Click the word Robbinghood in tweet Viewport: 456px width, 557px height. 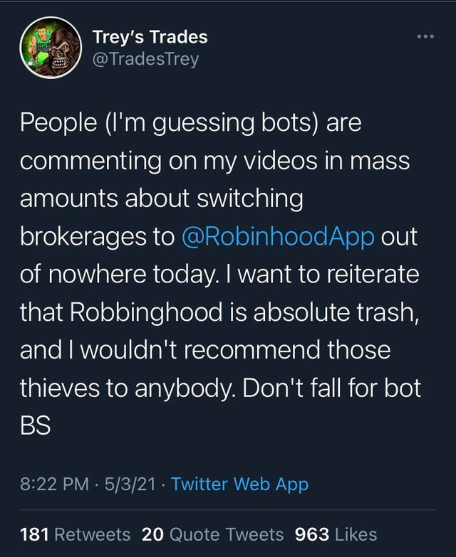point(146,312)
